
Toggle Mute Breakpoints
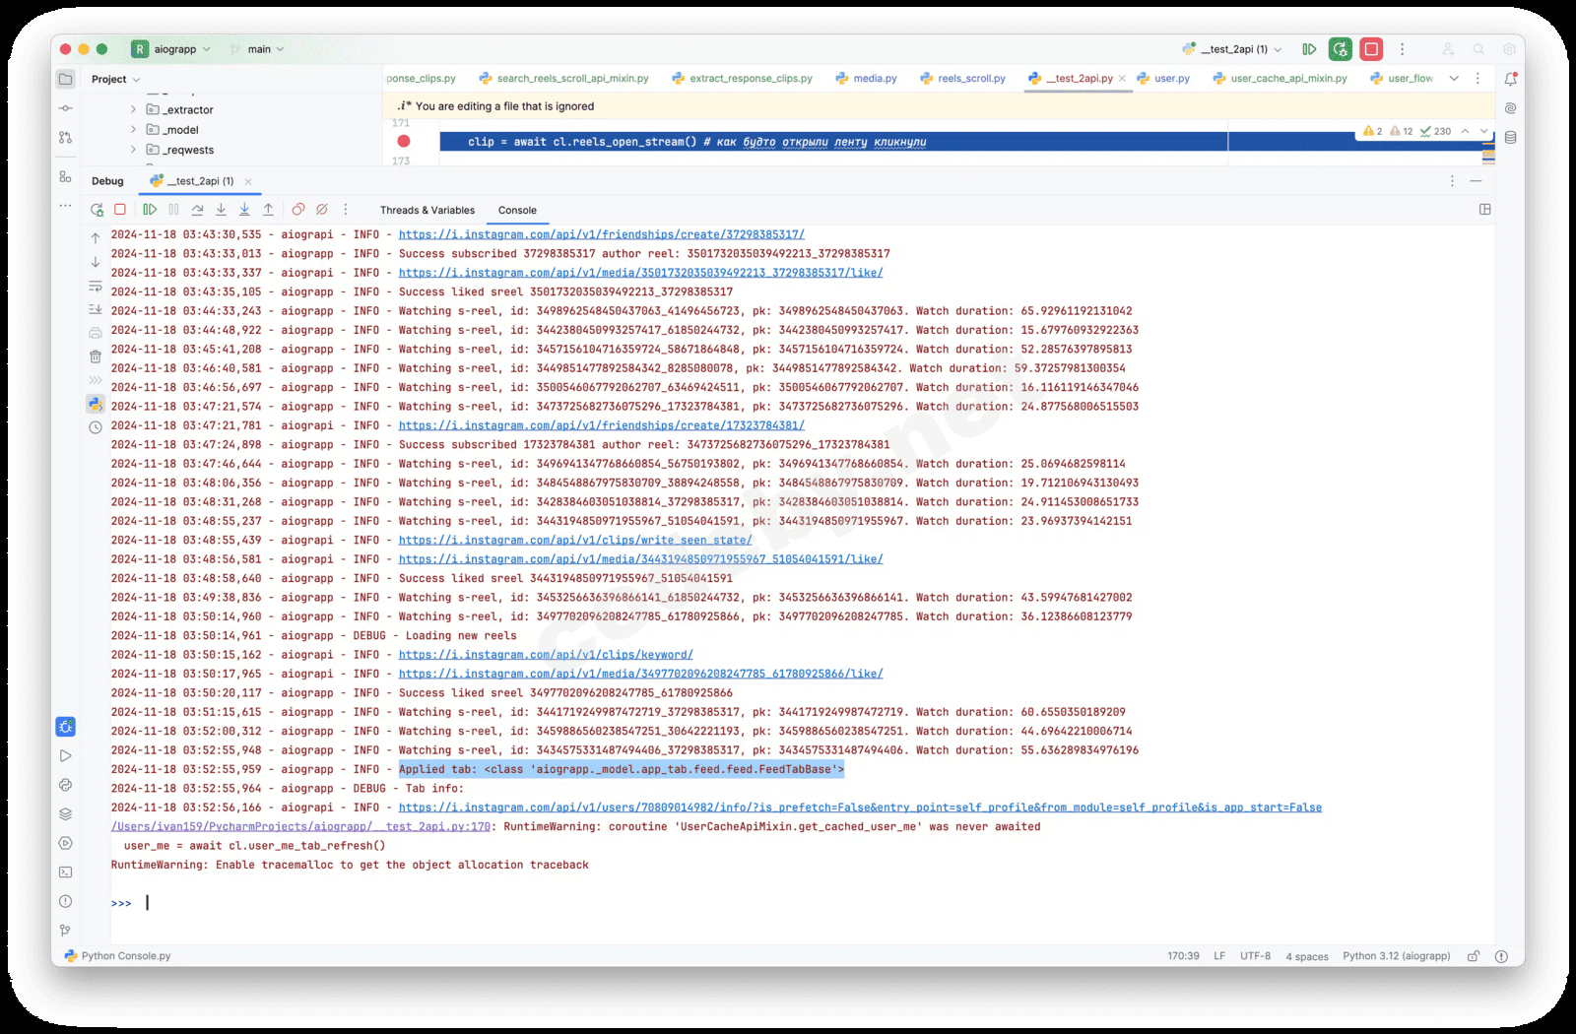pyautogui.click(x=322, y=210)
